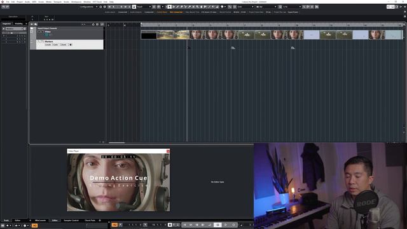Open the Workspaces menu
Image resolution: width=407 pixels, height=229 pixels.
76,1
